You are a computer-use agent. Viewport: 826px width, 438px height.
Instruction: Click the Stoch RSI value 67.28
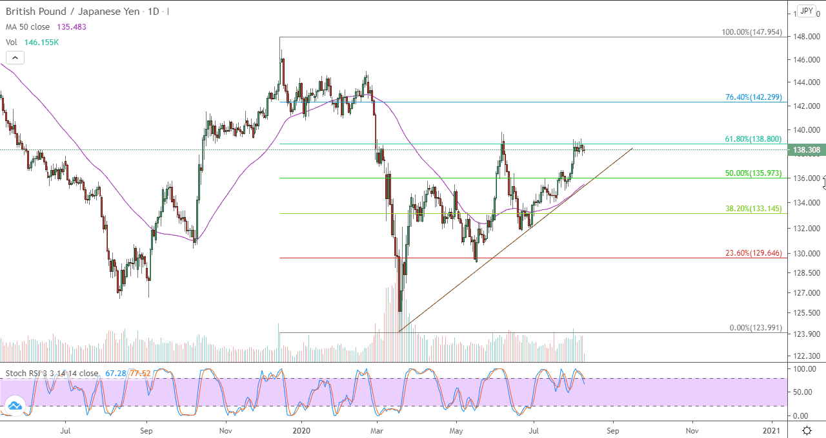pos(116,373)
